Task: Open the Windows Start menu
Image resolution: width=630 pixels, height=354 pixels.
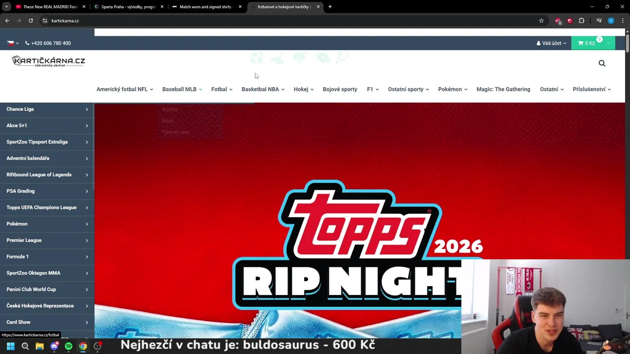Action: point(10,346)
